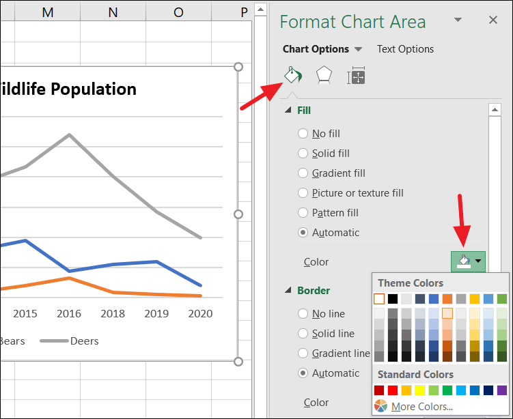
Task: Choose standard dark blue swatch
Action: [x=488, y=390]
